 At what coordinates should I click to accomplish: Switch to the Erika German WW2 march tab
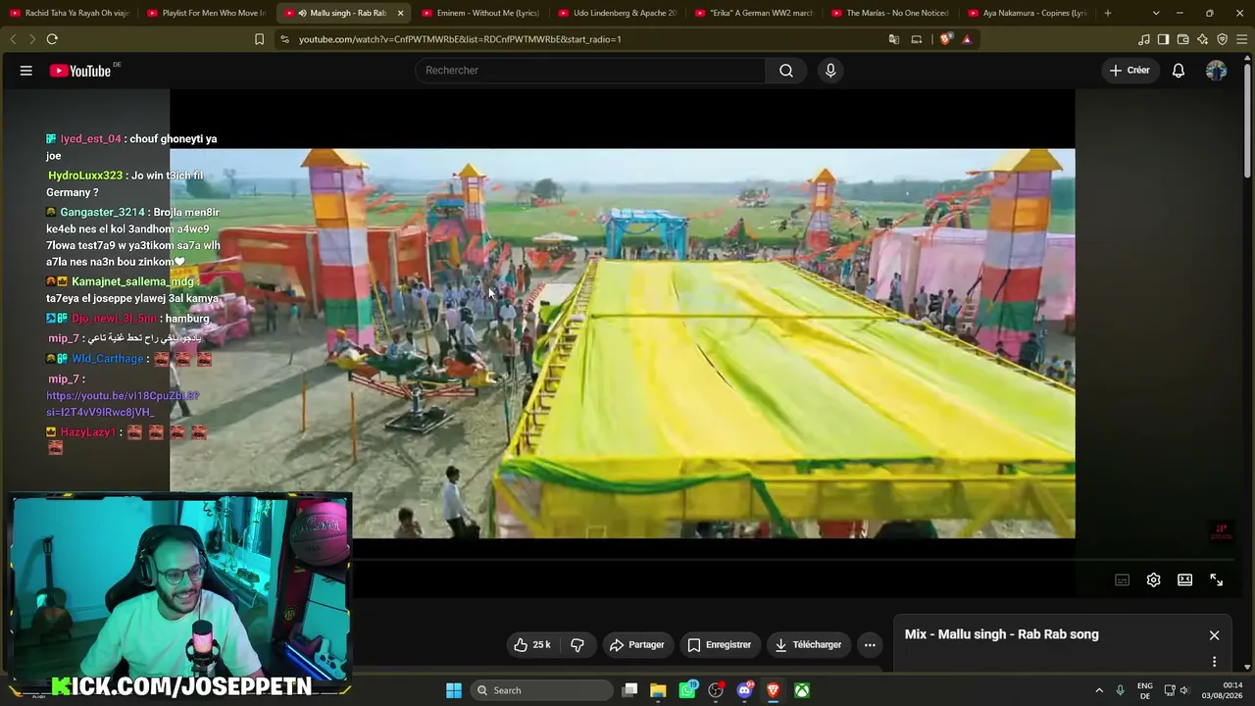(x=754, y=13)
